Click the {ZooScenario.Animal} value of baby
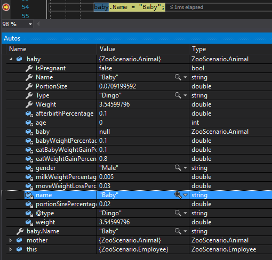This screenshot has width=272, height=260. click(130, 59)
